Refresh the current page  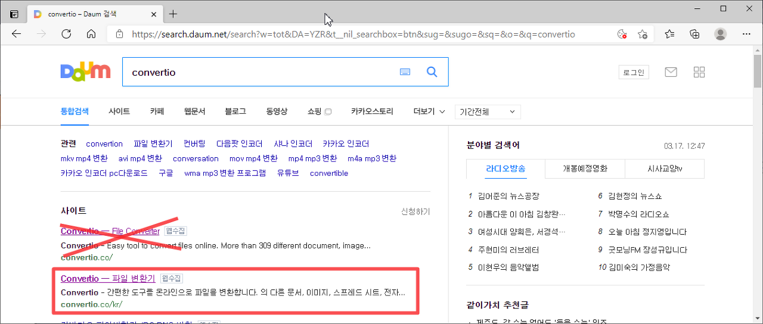(x=66, y=34)
